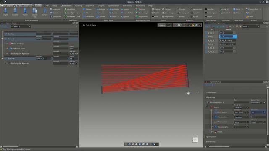This screenshot has width=269, height=151.
Task: Click the Optimization section in System Setup
Action: 211,137
